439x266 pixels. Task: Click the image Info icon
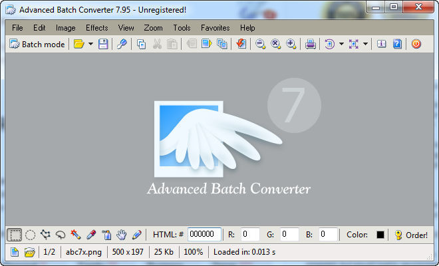tap(381, 44)
